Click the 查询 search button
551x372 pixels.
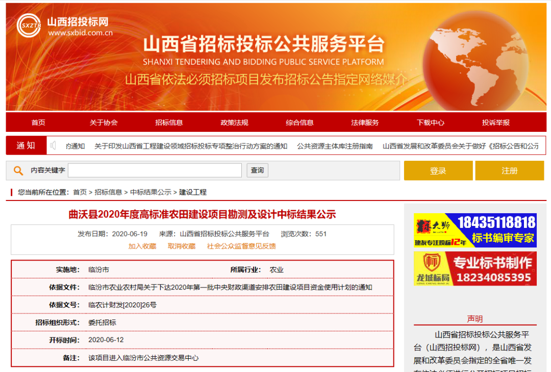(x=257, y=170)
